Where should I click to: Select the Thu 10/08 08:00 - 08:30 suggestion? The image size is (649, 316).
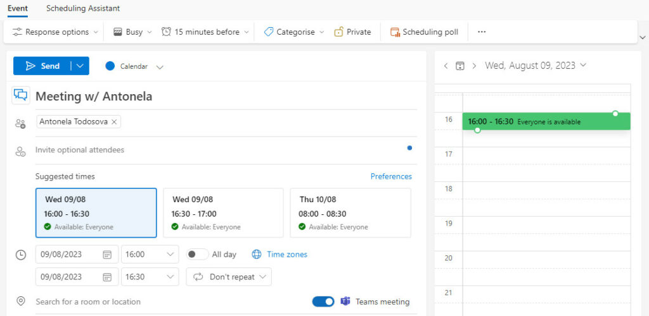pyautogui.click(x=350, y=213)
